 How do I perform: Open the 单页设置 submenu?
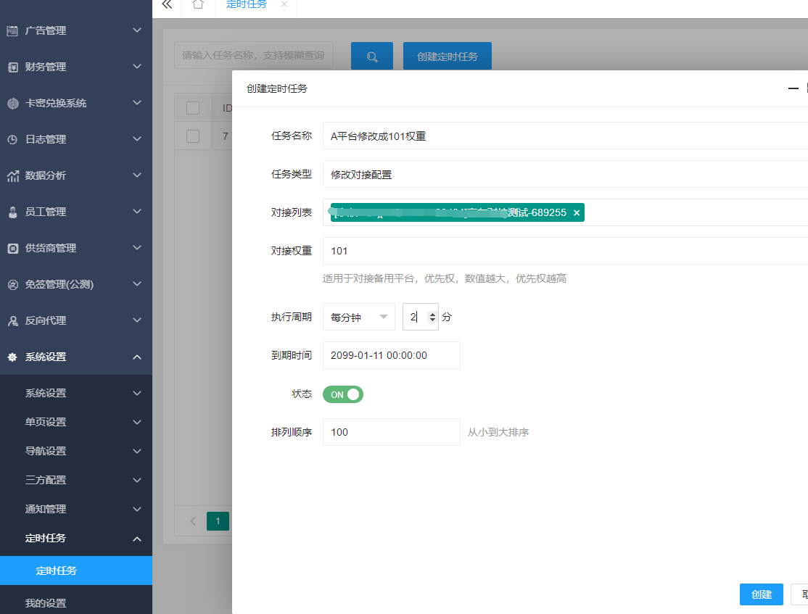(x=75, y=422)
